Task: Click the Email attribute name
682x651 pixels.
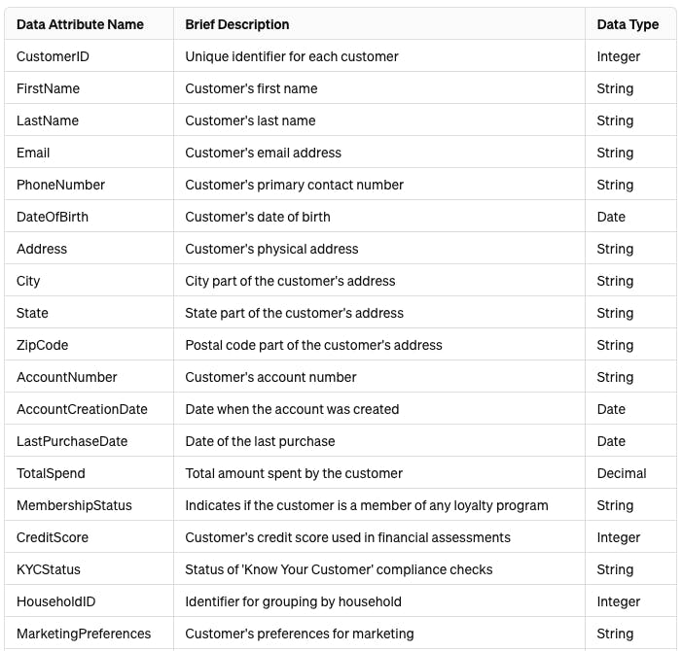Action: click(x=33, y=153)
